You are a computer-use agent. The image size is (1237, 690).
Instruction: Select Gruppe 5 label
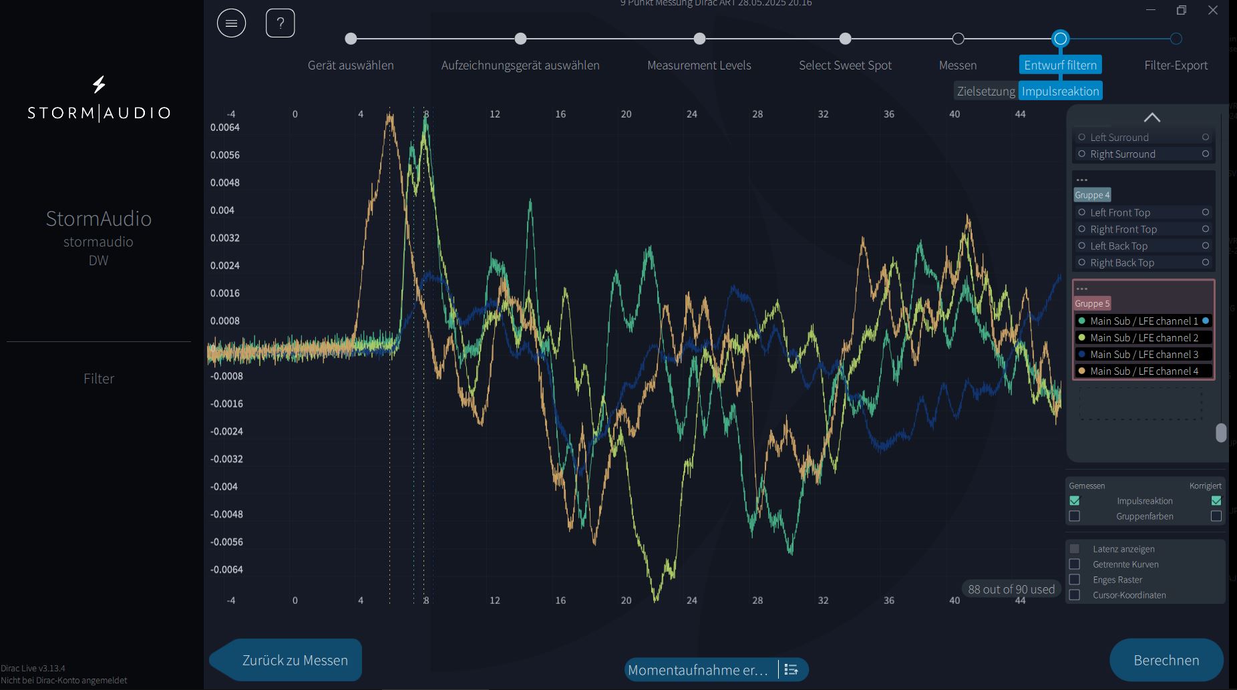(1093, 303)
